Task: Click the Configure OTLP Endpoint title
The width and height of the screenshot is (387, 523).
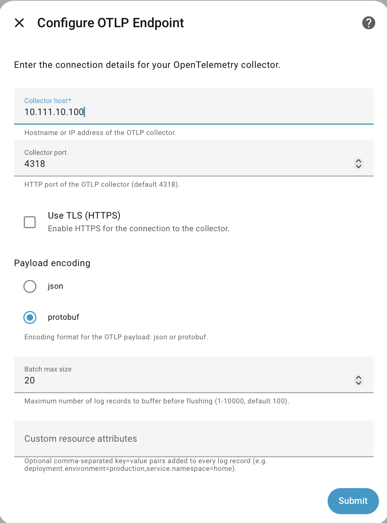Action: (x=110, y=23)
